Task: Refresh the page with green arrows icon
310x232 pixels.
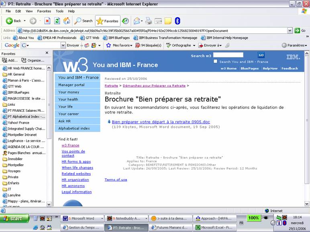Action: point(57,21)
